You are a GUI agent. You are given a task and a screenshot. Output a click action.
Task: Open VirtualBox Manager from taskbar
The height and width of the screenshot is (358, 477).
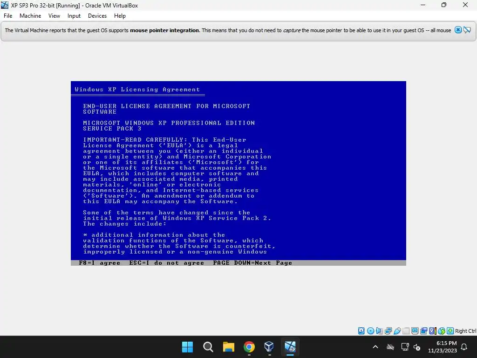[269, 347]
